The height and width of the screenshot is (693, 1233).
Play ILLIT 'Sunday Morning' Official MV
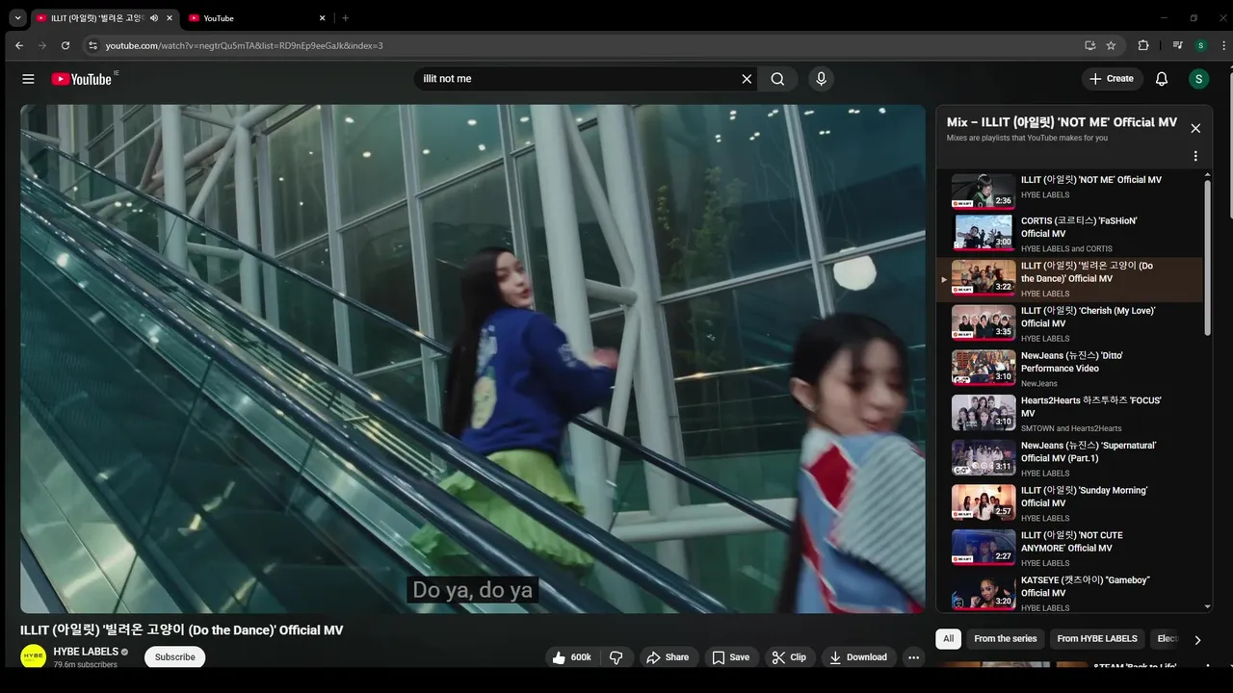[1069, 503]
